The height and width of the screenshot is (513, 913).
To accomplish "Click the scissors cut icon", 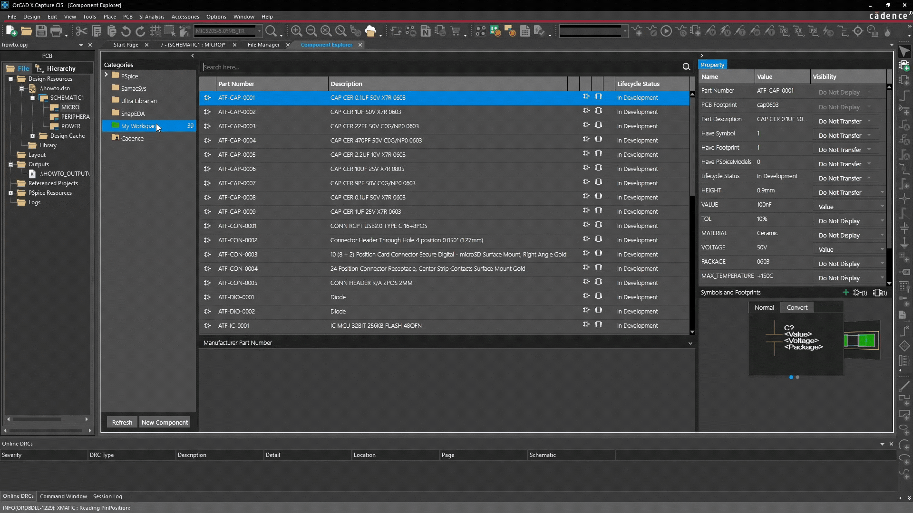I will pos(81,31).
